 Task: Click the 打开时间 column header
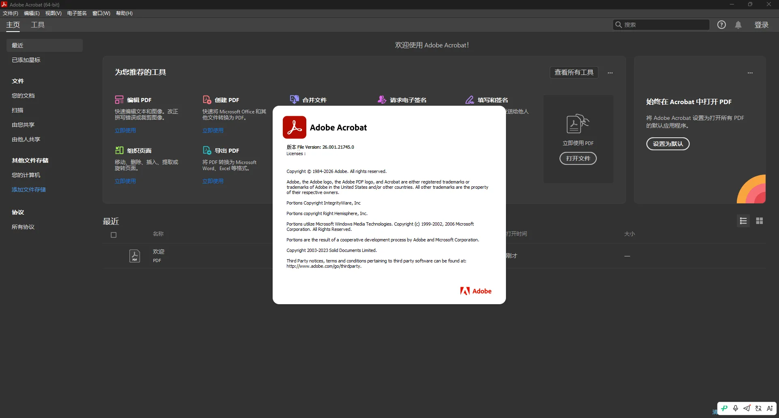coord(516,234)
